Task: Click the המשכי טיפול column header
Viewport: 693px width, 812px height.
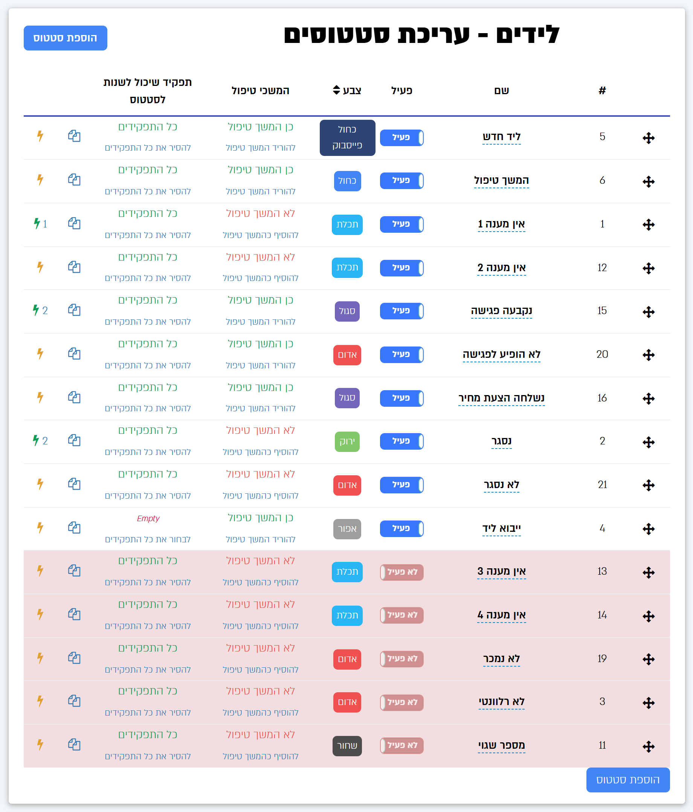Action: pos(260,90)
